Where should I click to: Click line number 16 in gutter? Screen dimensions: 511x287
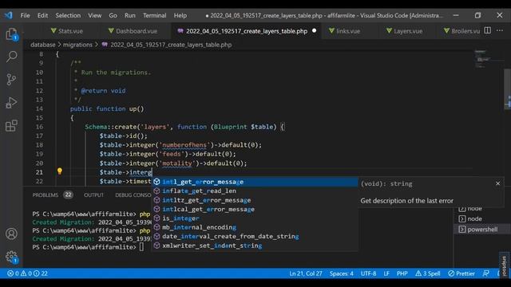[x=39, y=127]
